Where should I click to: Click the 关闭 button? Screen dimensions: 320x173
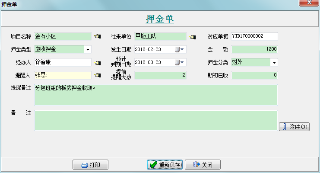click(203, 165)
